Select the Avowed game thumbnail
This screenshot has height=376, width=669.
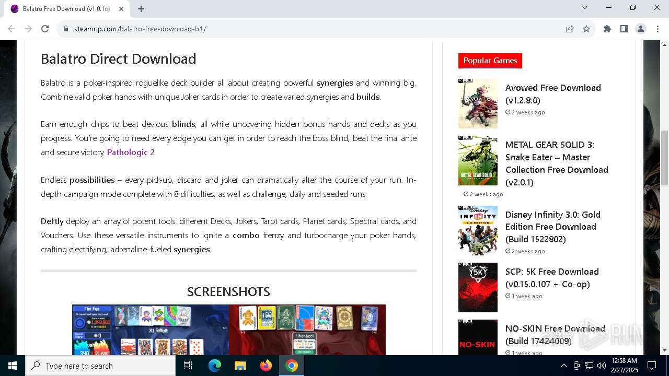pos(478,103)
